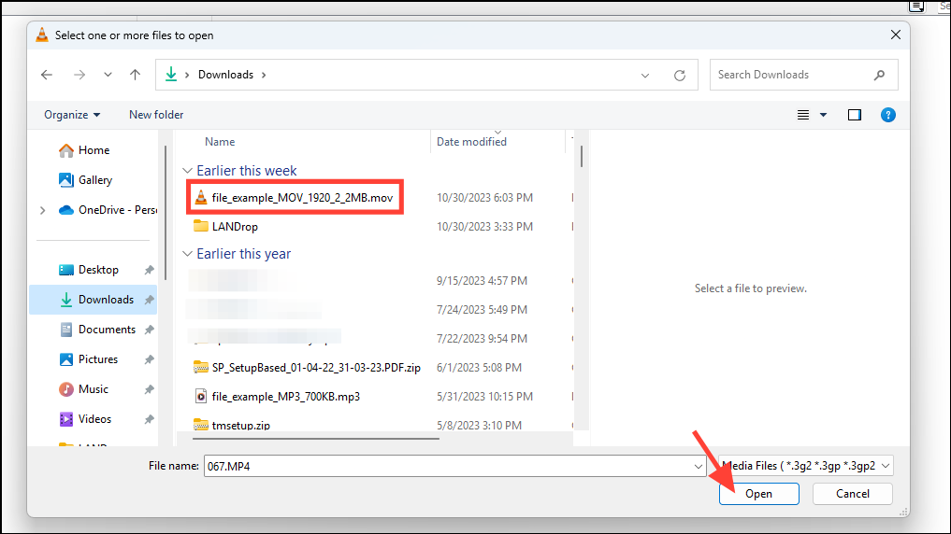This screenshot has width=951, height=534.
Task: Expand the File name dropdown arrow
Action: 699,466
